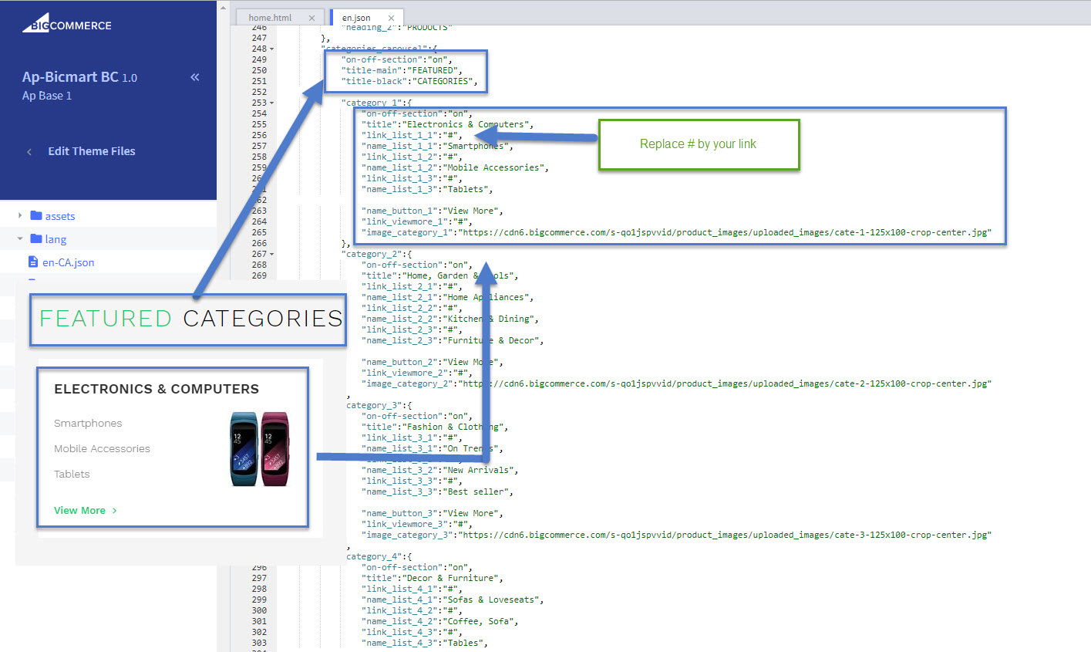The image size is (1091, 652).
Task: Fold the category_1 block at line 253
Action: point(271,103)
